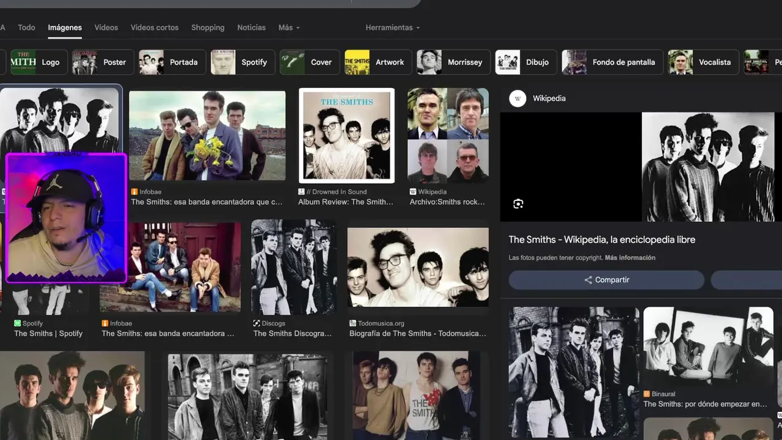
Task: Click the Compartir button
Action: [x=607, y=280]
